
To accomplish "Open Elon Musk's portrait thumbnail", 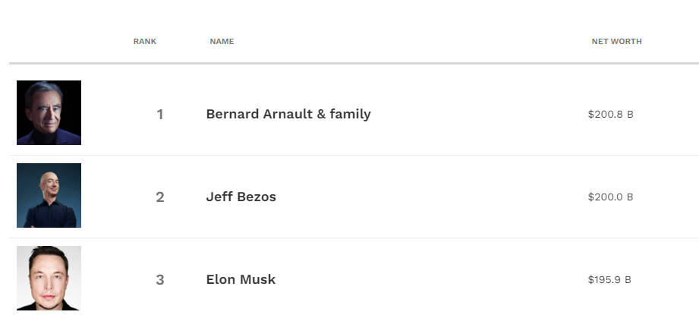I will coord(49,278).
